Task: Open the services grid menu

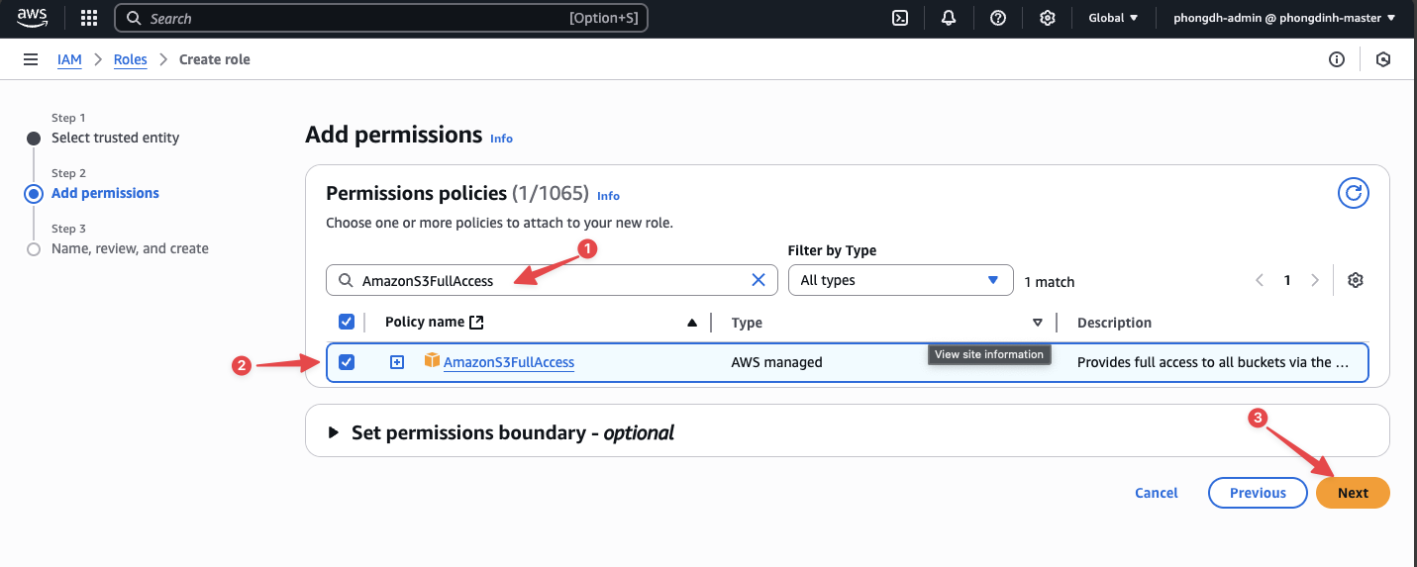Action: [x=88, y=18]
